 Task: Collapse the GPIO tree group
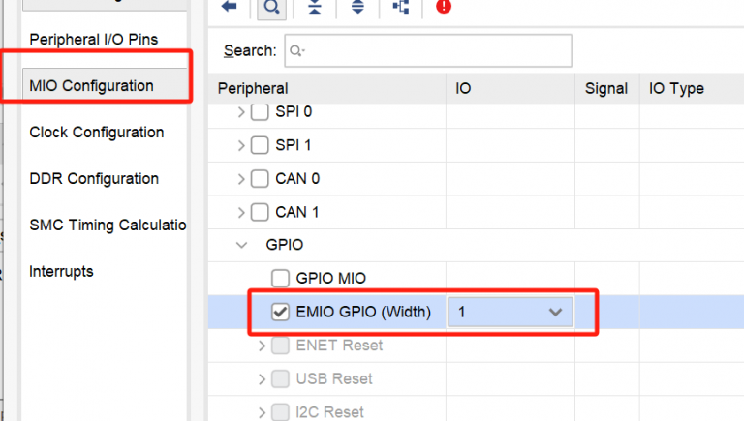[241, 246]
